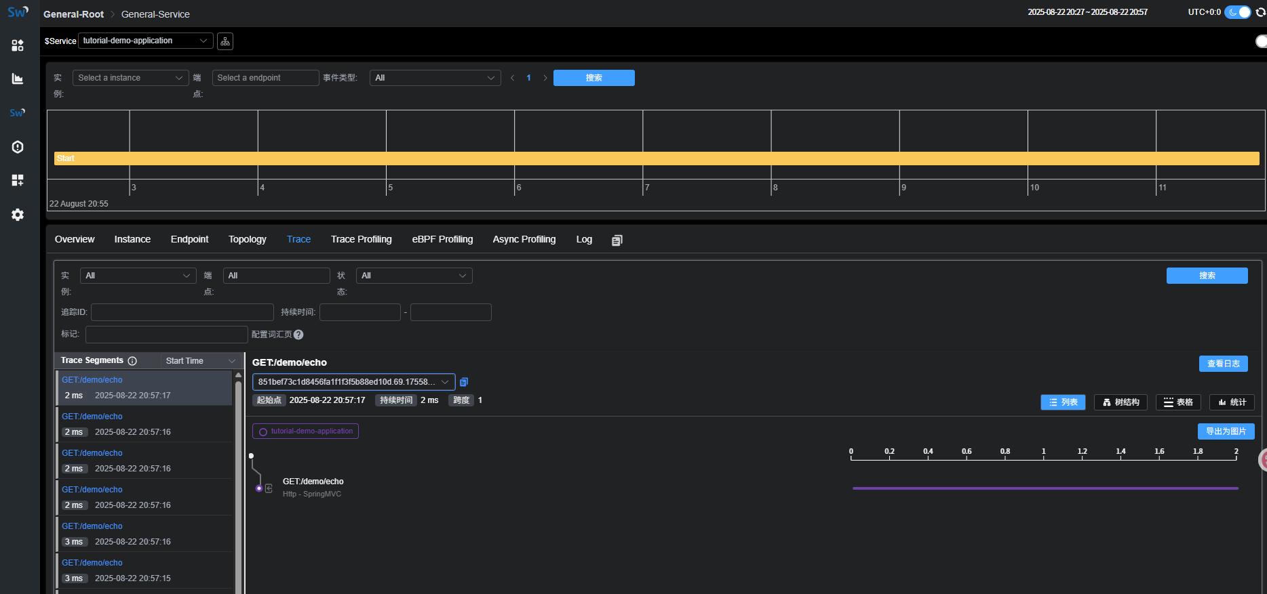Viewport: 1267px width, 594px height.
Task: Open the dashboard sidebar icon
Action: point(18,45)
